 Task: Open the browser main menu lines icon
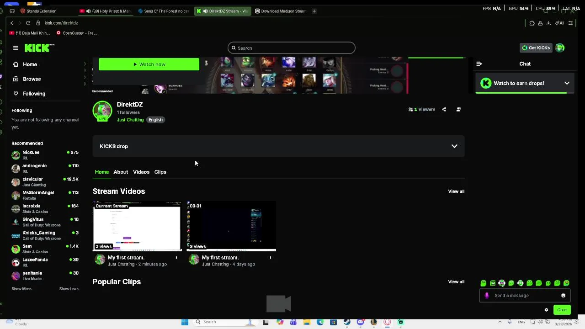[570, 23]
